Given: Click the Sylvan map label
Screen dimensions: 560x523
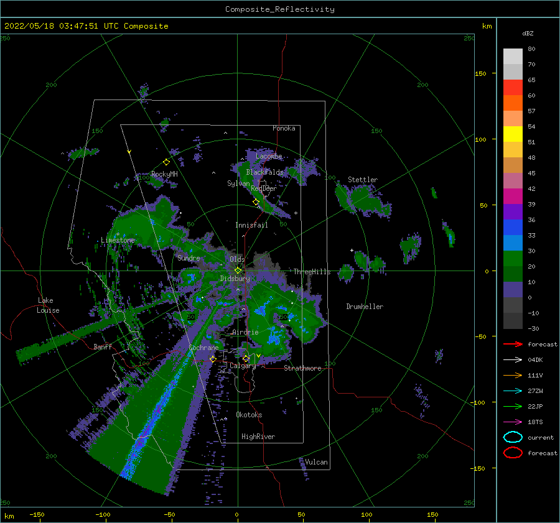Looking at the screenshot, I should click(x=238, y=183).
